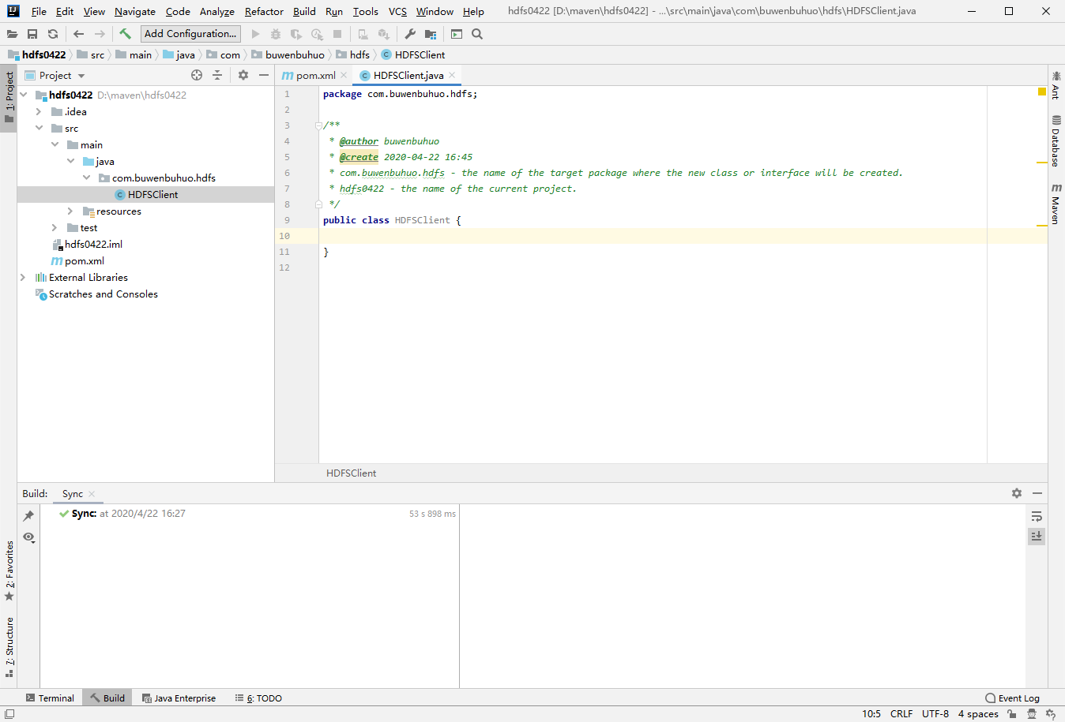This screenshot has height=722, width=1065.
Task: Navigate back with left arrow icon
Action: 78,34
